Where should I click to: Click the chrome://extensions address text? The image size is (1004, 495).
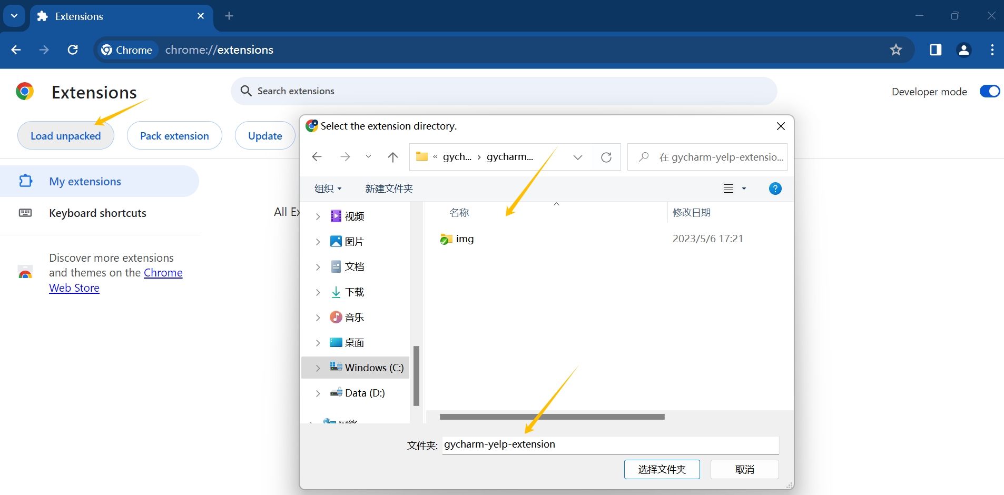tap(219, 50)
